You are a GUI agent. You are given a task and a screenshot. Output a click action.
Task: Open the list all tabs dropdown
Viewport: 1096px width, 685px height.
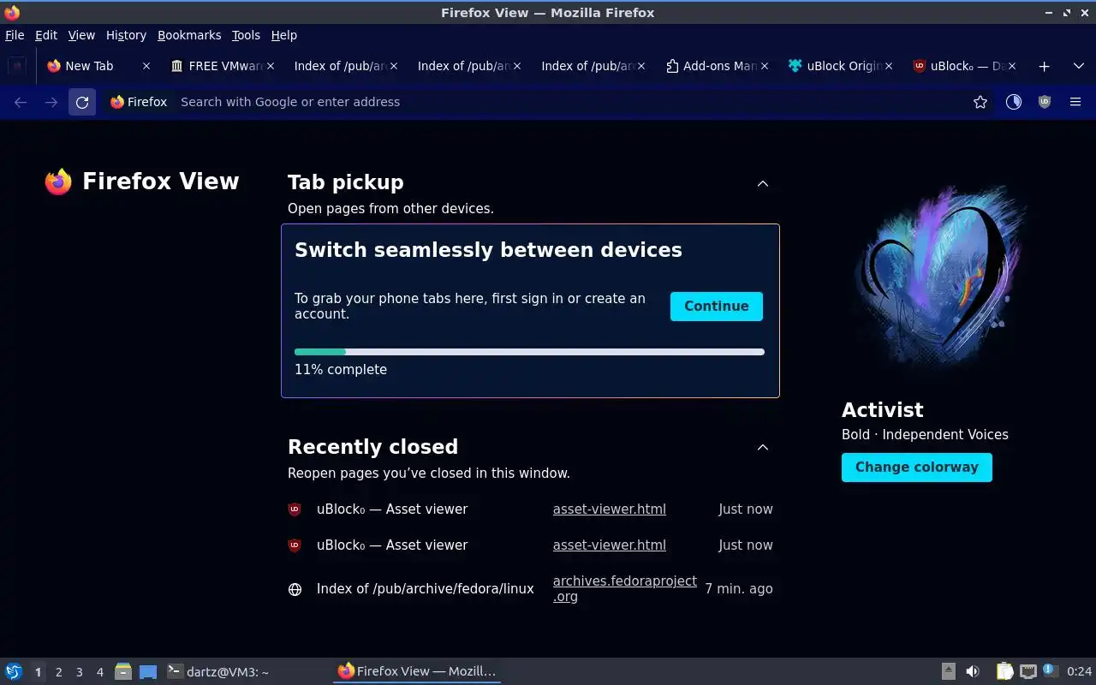1078,66
